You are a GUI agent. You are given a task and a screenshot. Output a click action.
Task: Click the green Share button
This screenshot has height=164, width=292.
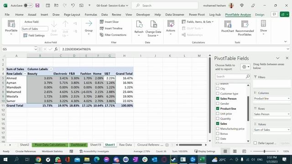pyautogui.click(x=284, y=14)
